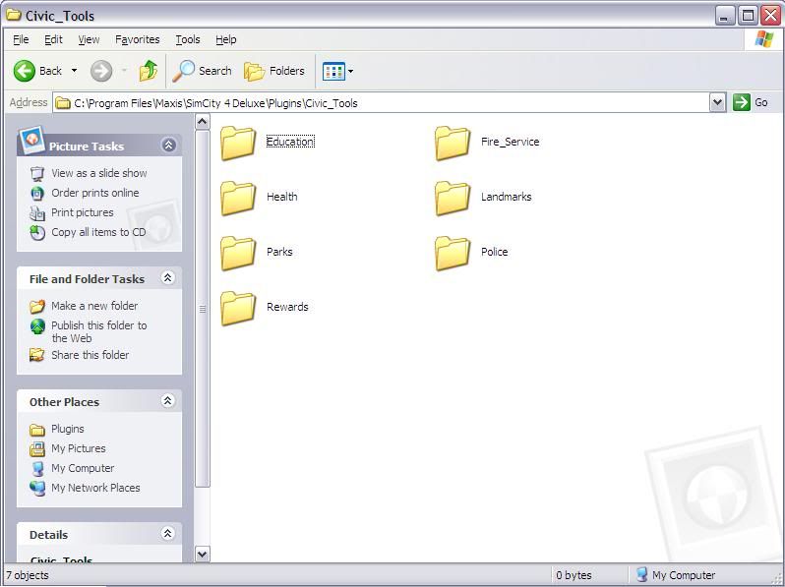This screenshot has width=785, height=587.
Task: Click the task pane scroll up arrow
Action: coord(203,122)
